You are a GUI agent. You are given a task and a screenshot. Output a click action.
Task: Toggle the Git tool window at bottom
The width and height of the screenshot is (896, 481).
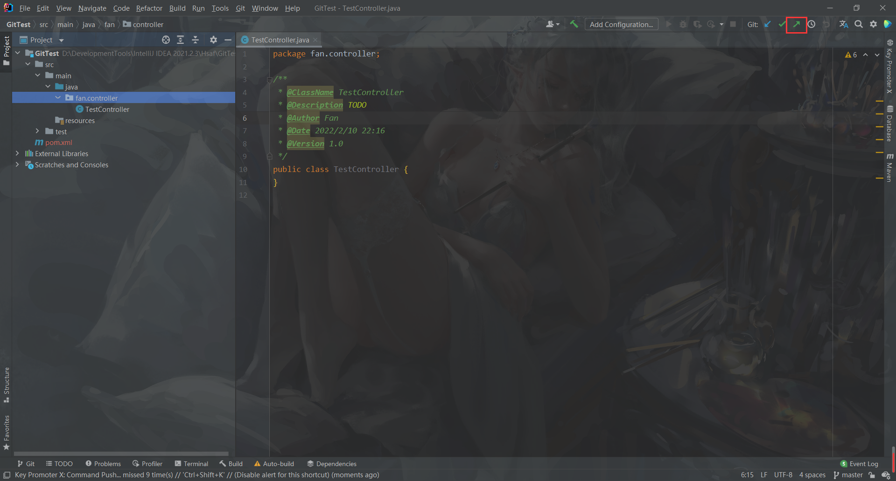point(26,464)
